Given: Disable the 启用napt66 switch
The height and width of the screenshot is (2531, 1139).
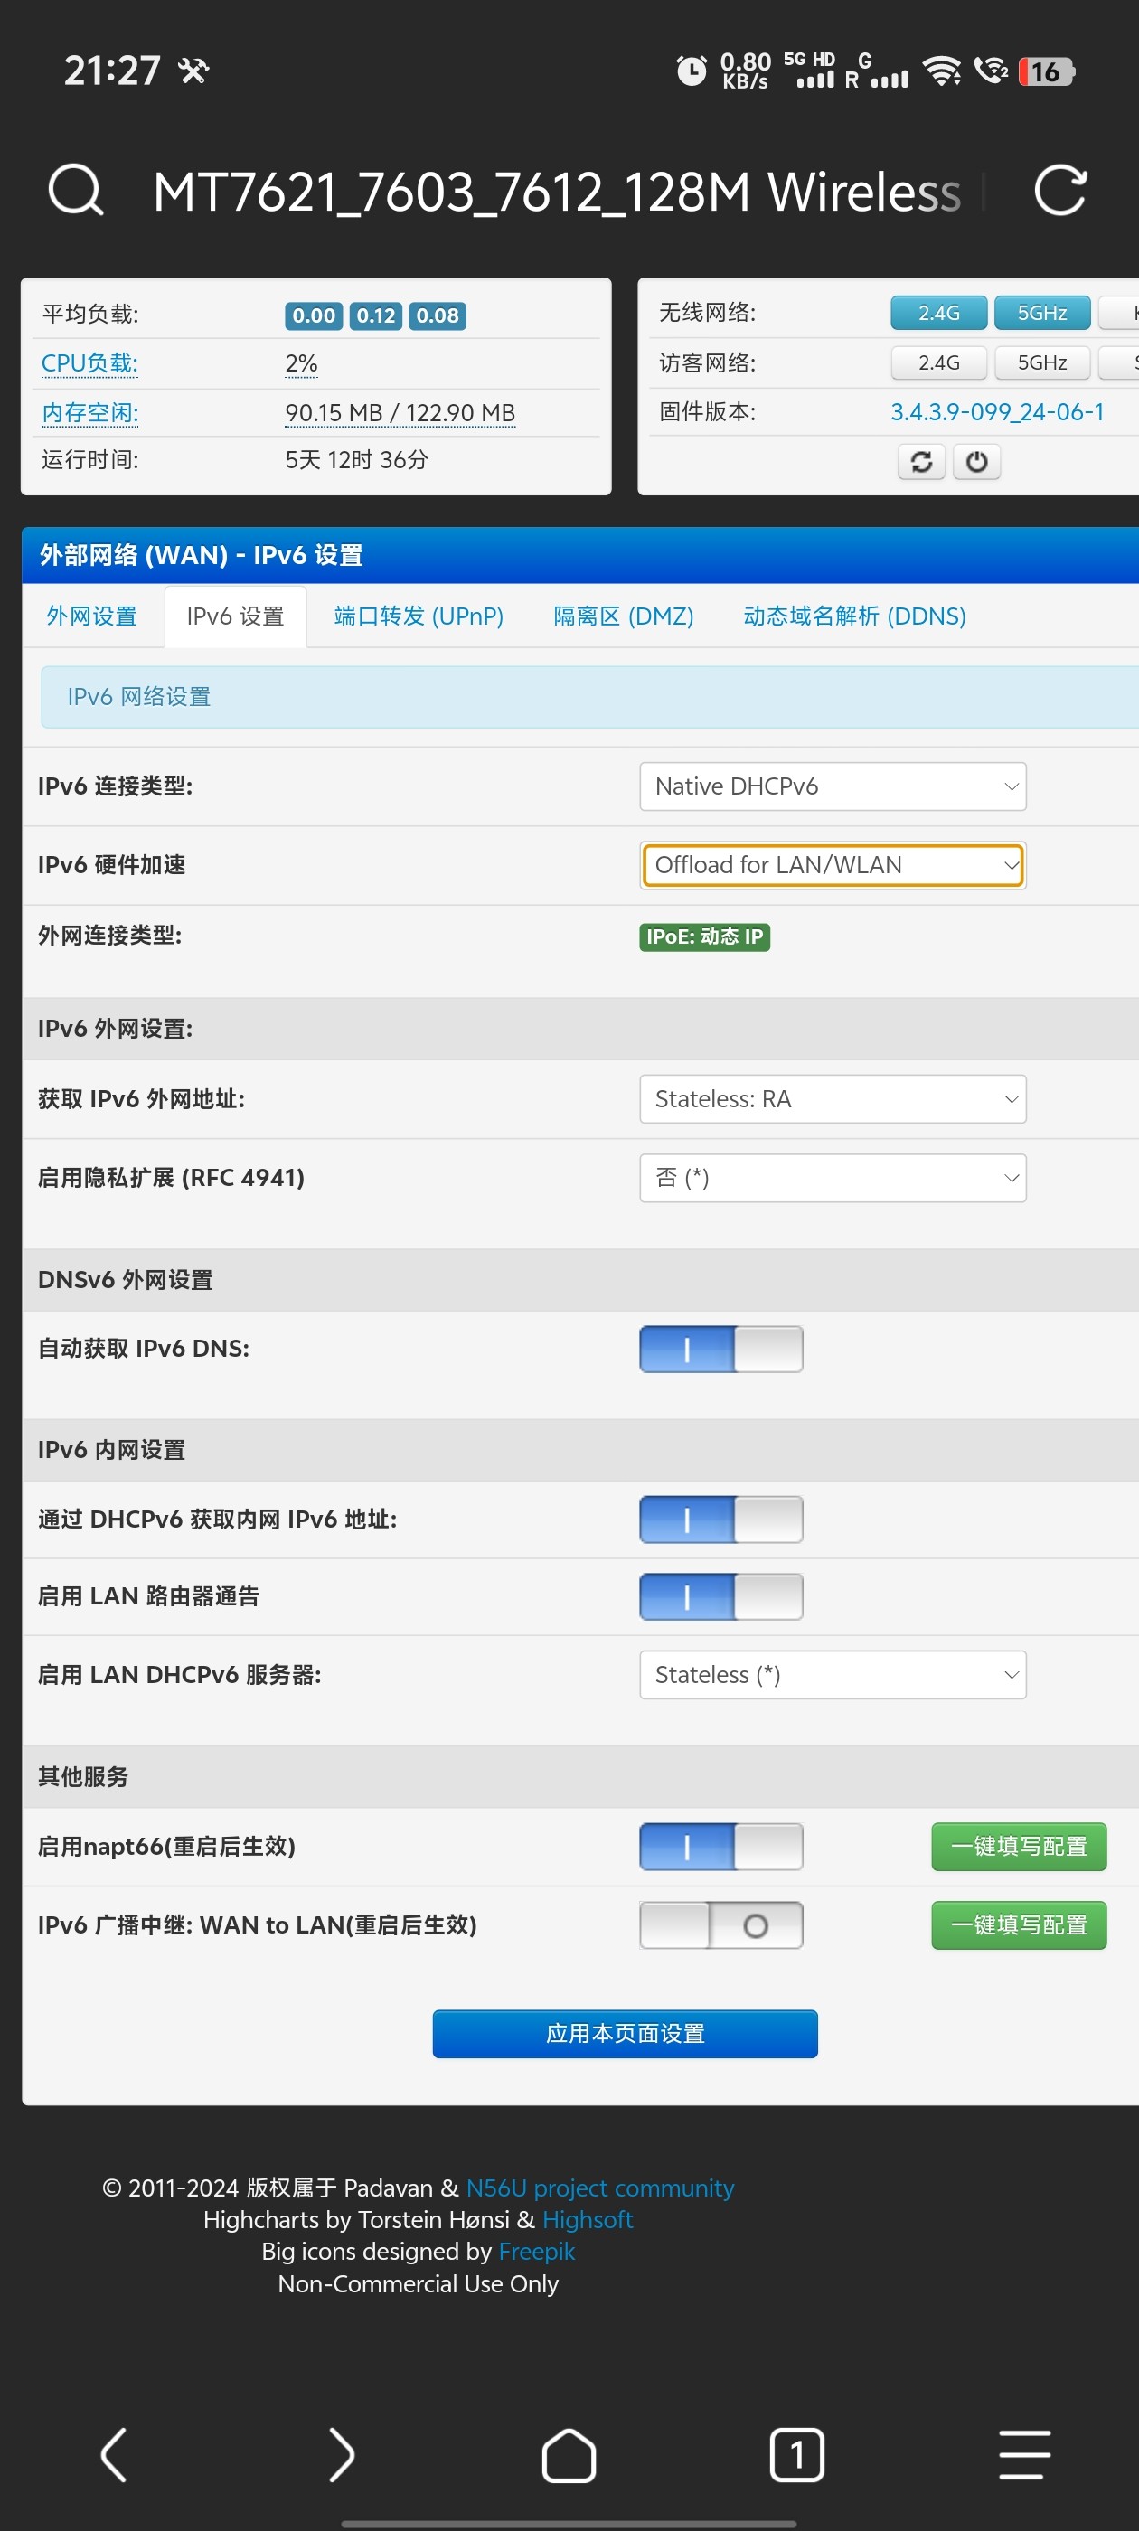Looking at the screenshot, I should pyautogui.click(x=720, y=1846).
